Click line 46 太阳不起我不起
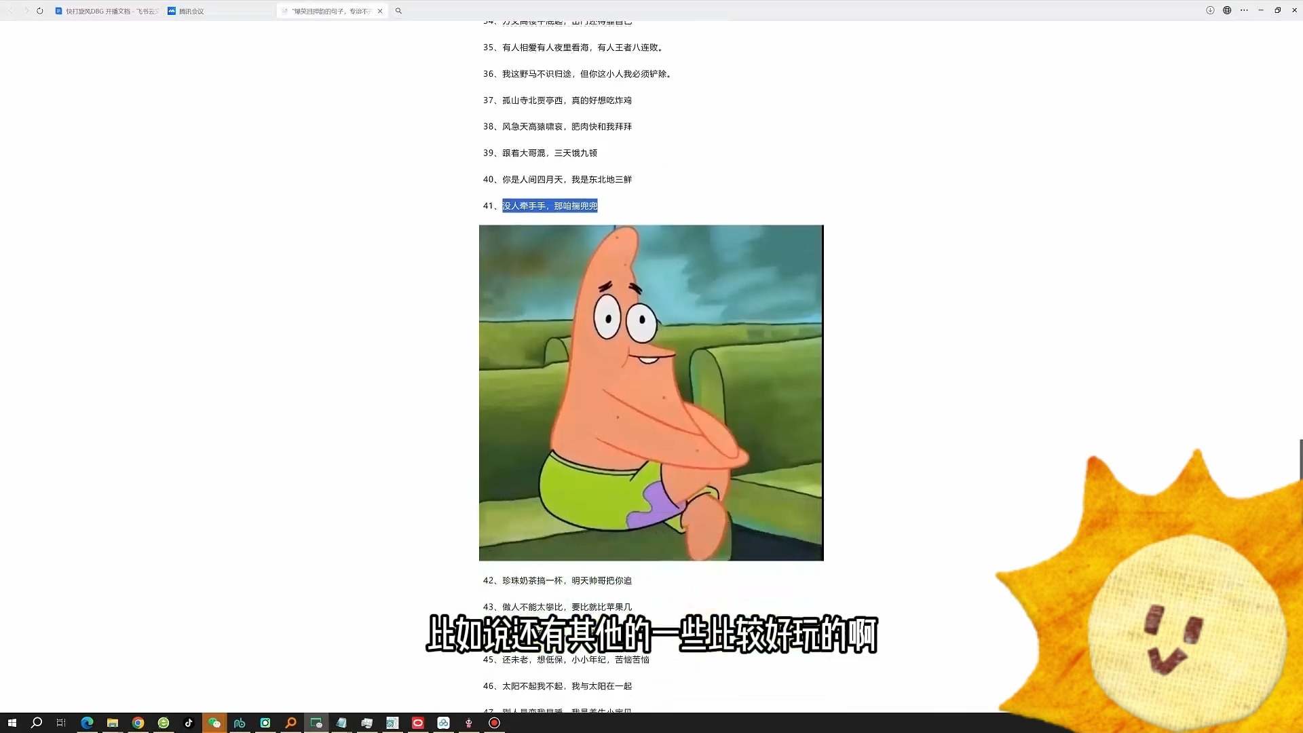Viewport: 1303px width, 733px height. 557,686
